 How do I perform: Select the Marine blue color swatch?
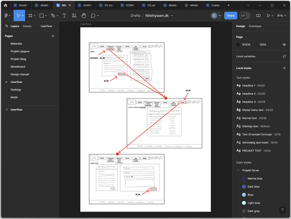244,179
